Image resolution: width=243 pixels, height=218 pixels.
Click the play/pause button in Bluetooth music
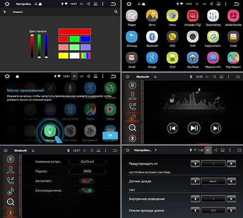pos(194,128)
